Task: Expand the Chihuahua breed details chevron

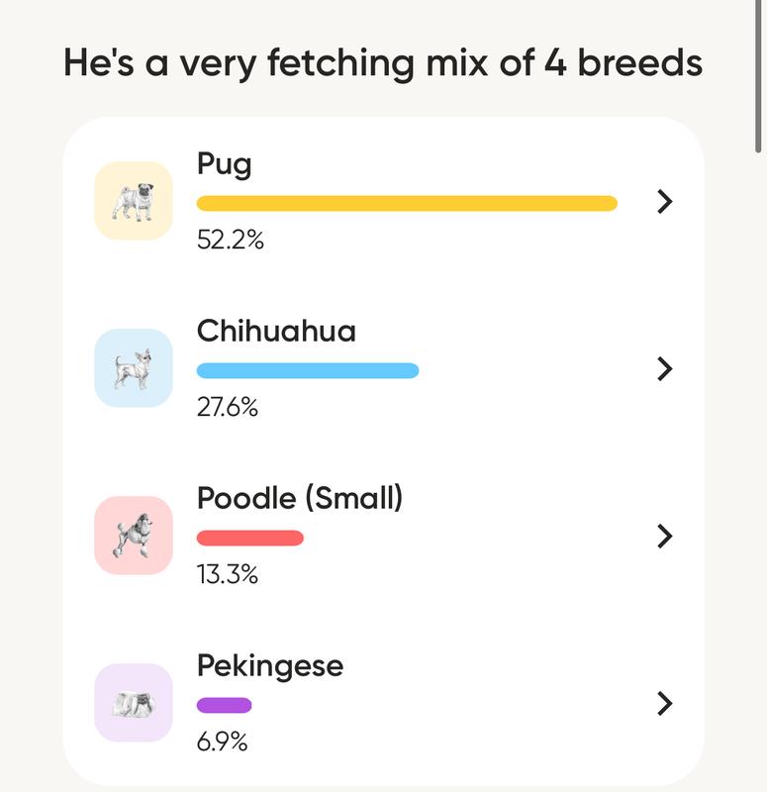Action: [x=665, y=368]
